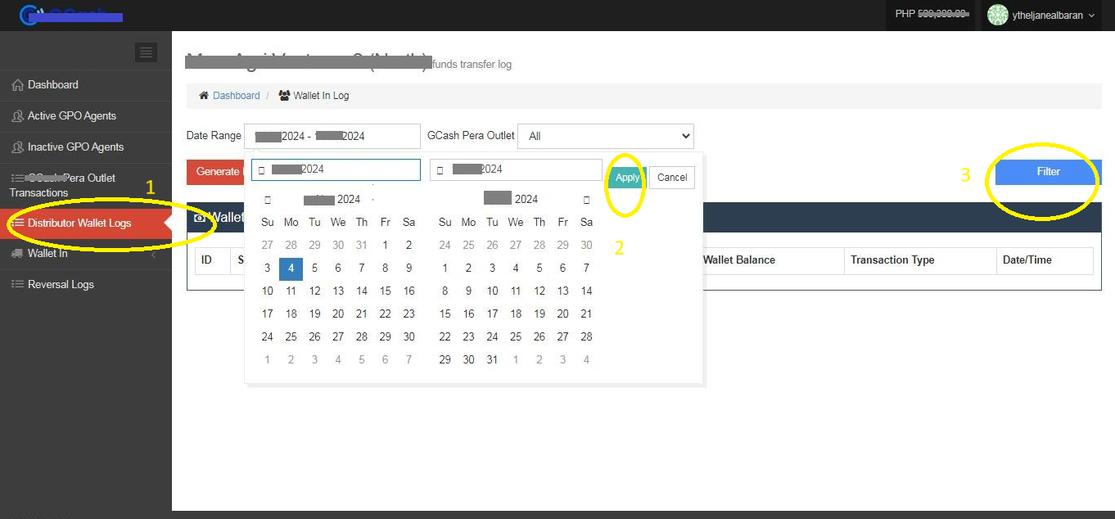Click previous month arrow in left calendar
The width and height of the screenshot is (1115, 519).
click(x=268, y=199)
